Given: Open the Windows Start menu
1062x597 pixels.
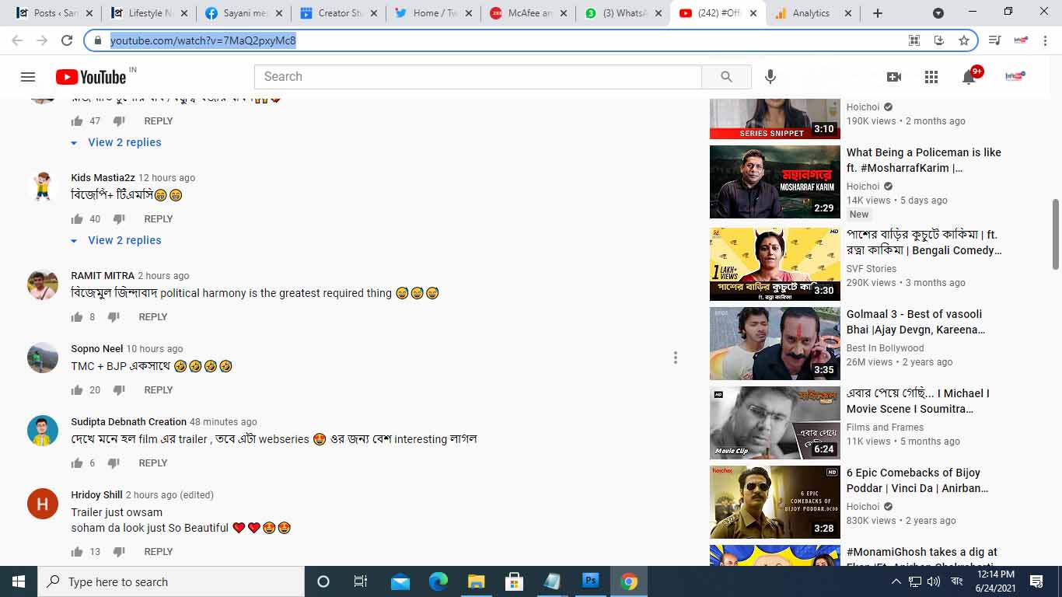Looking at the screenshot, I should point(19,581).
